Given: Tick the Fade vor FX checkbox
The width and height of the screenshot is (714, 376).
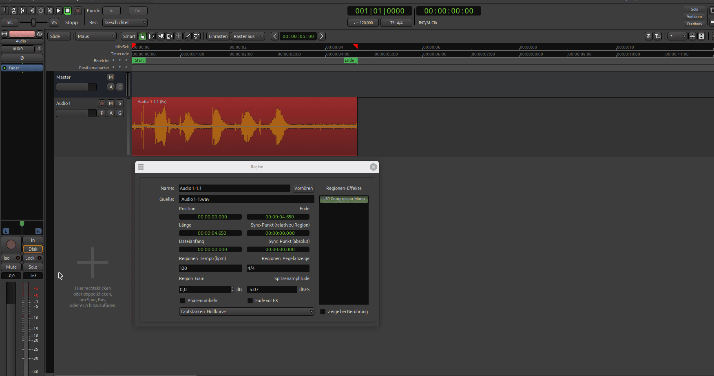Looking at the screenshot, I should (250, 301).
